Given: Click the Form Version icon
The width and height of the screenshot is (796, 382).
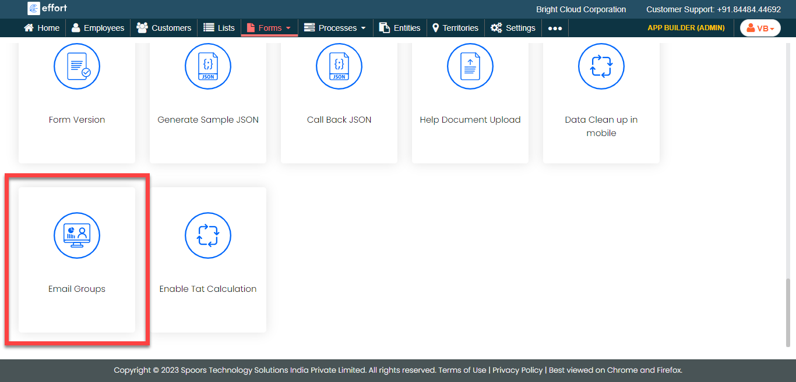Looking at the screenshot, I should point(77,66).
